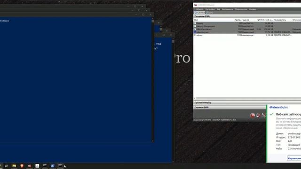Viewport: 301px width, 169px height.
Task: Click the Управление button in Malwarebytes notification
Action: point(294,158)
